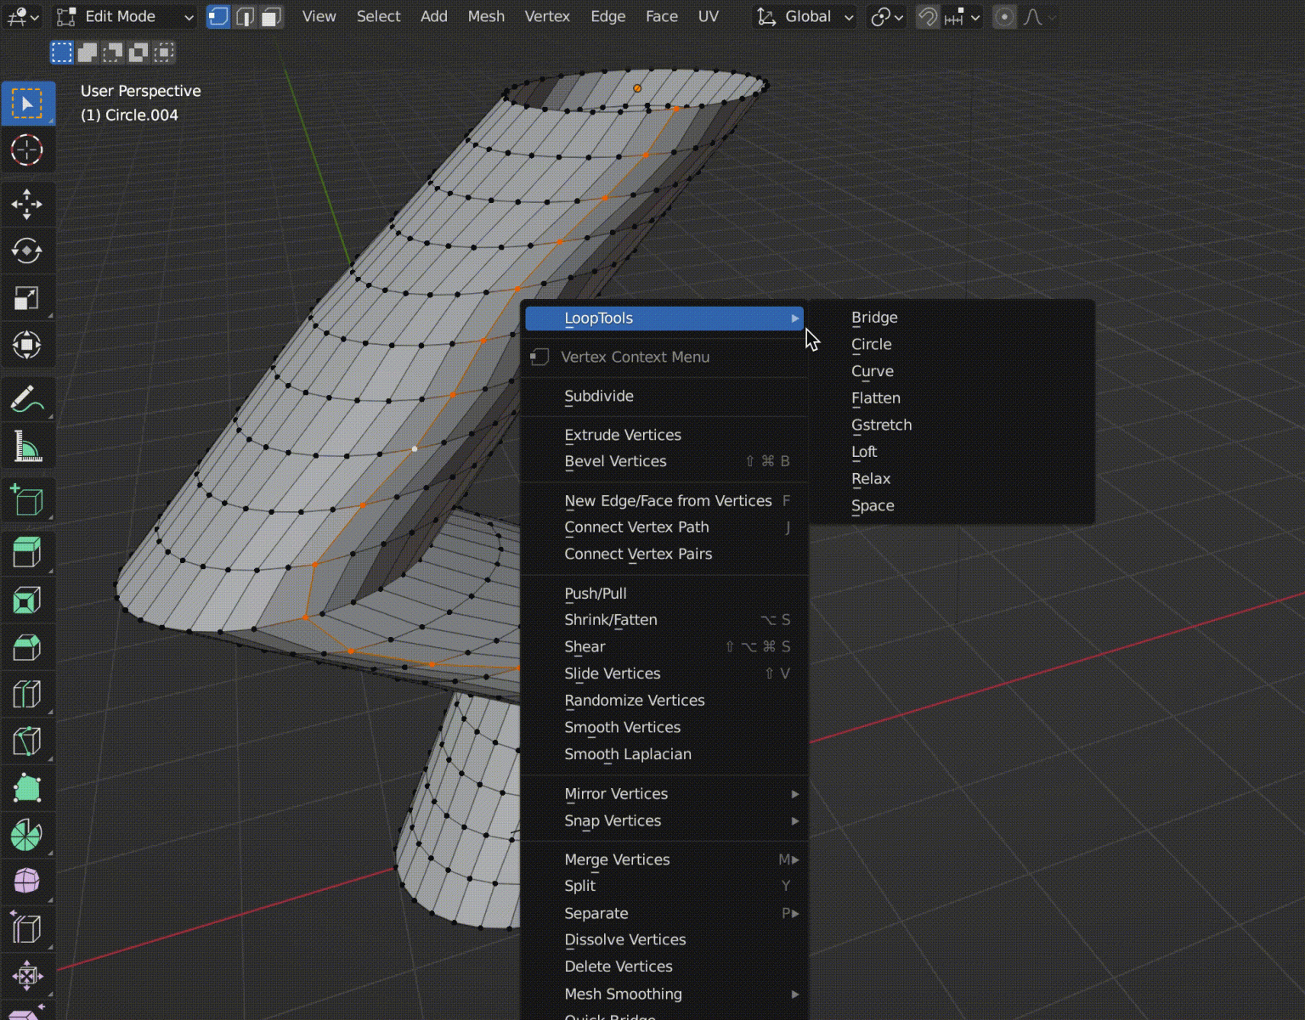1305x1020 pixels.
Task: Choose the Intersect selection mode icon
Action: tap(163, 52)
